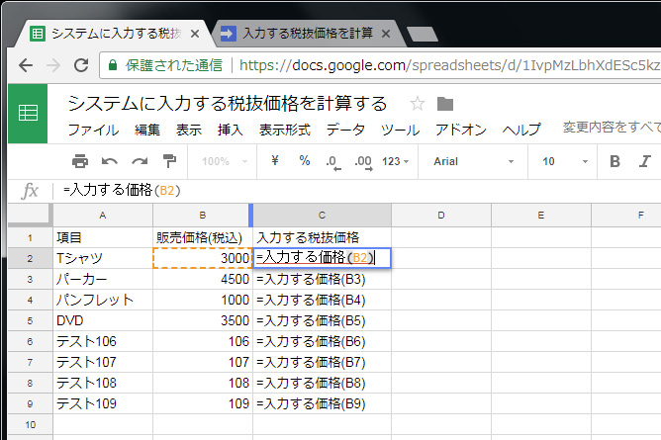Open the データ menu

point(345,130)
